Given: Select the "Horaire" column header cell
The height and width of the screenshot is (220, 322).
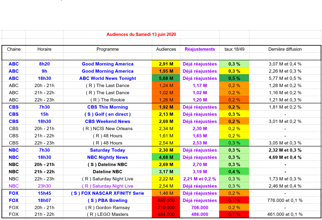Looking at the screenshot, I should pos(44,49).
